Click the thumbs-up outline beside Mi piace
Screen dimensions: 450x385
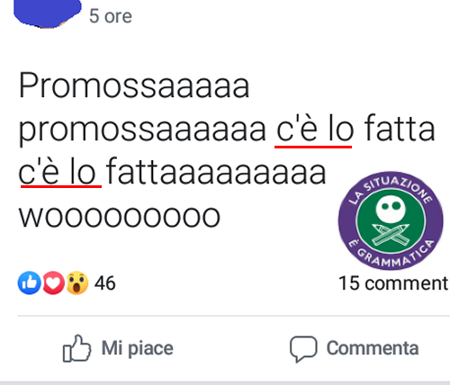click(76, 348)
